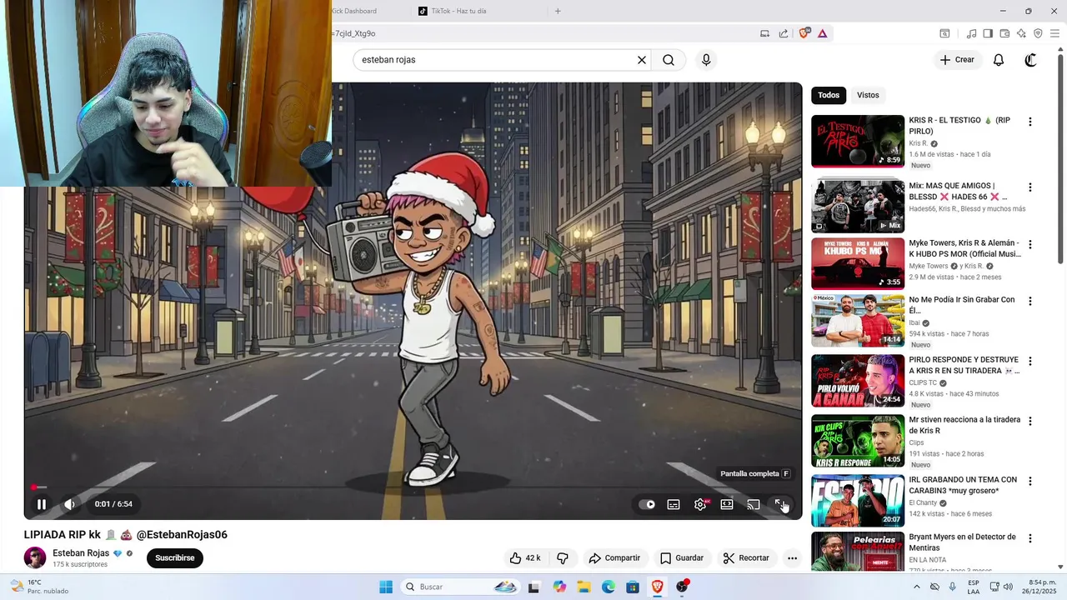1067x600 pixels.
Task: Open the browser hamburger menu
Action: [x=1054, y=33]
